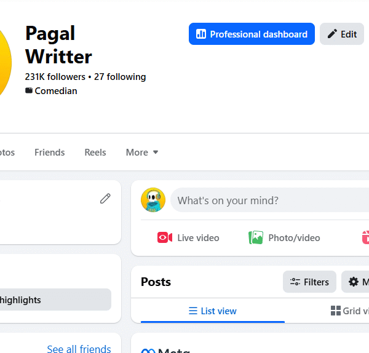Go to the Reels tab
This screenshot has width=369, height=353.
[x=95, y=153]
